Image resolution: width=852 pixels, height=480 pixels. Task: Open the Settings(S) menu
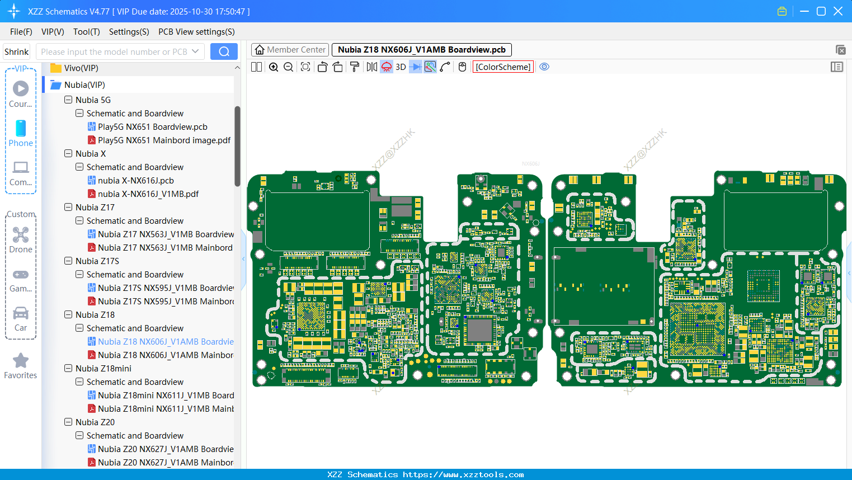pyautogui.click(x=129, y=32)
